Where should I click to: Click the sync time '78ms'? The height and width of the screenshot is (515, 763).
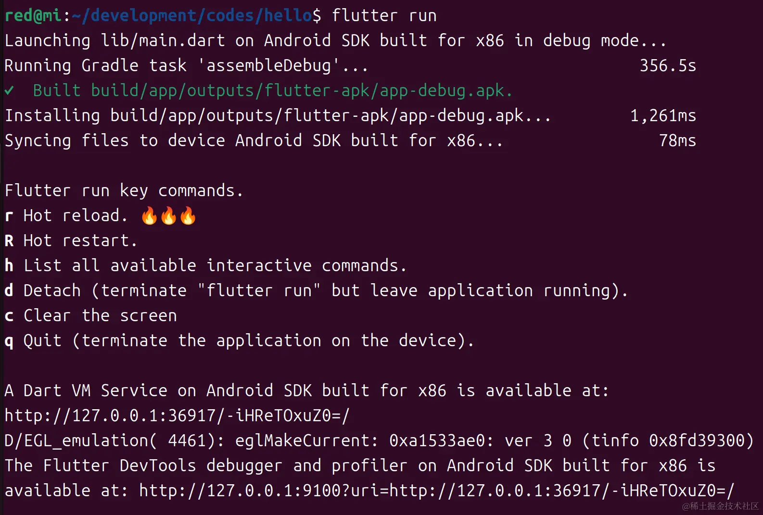click(x=677, y=140)
